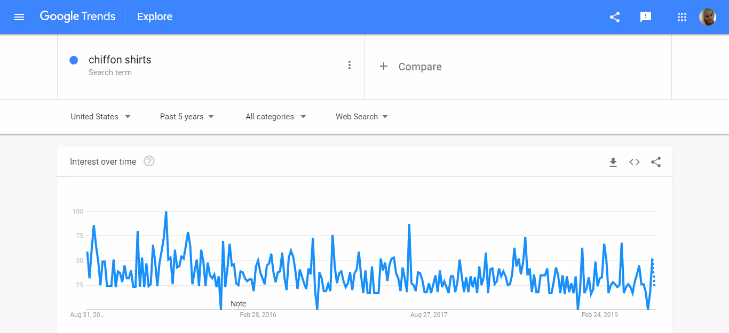The image size is (729, 333).
Task: Download the Interest over time data
Action: tap(613, 162)
